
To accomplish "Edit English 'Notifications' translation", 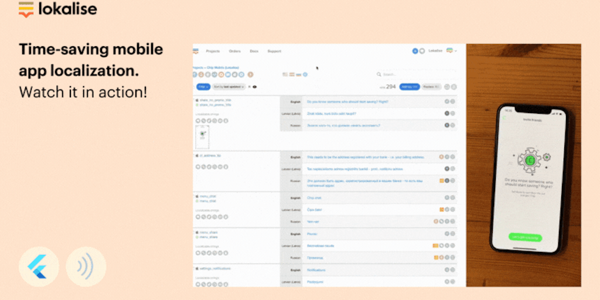I will tap(316, 270).
